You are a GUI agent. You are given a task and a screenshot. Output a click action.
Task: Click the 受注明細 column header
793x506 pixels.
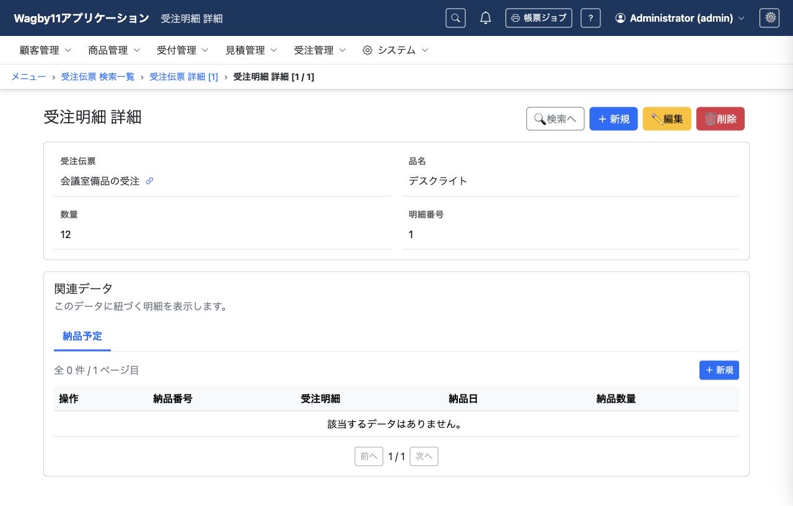click(x=320, y=399)
